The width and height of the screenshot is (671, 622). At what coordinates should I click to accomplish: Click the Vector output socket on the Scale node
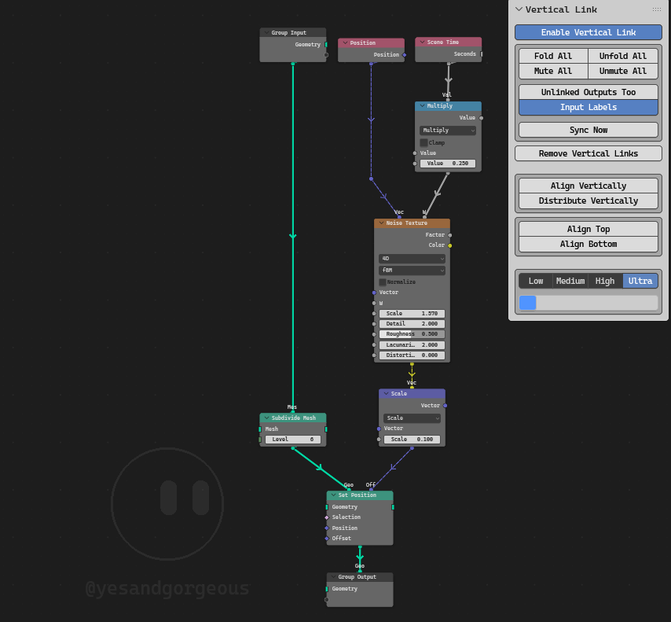click(445, 406)
